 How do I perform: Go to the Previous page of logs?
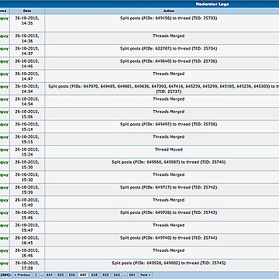coord(22,275)
